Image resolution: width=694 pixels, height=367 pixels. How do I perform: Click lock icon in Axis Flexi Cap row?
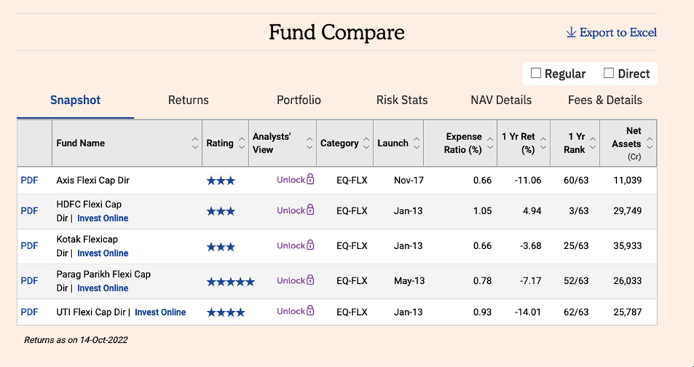(310, 180)
